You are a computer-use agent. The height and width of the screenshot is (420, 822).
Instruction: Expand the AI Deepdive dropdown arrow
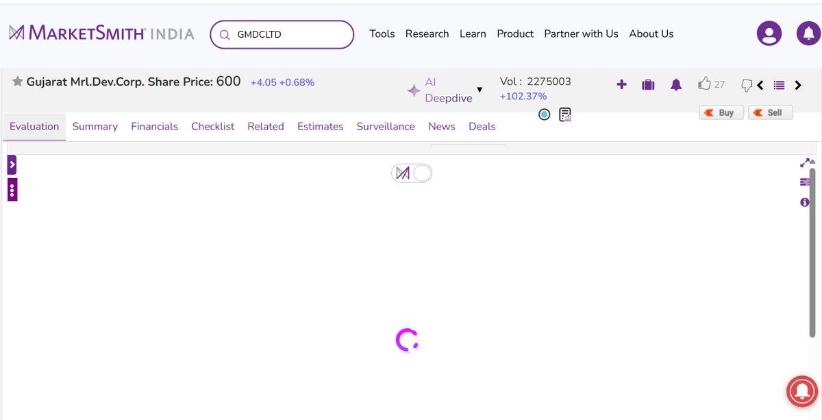tap(480, 90)
